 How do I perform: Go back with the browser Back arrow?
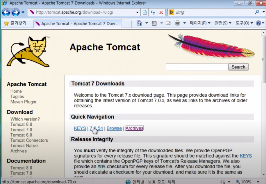click(x=6, y=12)
